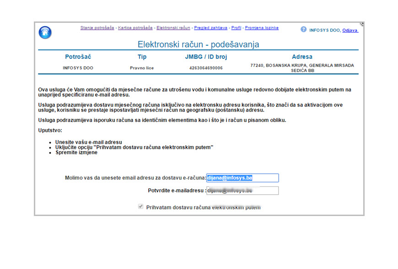Focus the Potvrdite e-mail adresu field
Viewport: 398px width, 269px height.
[242, 190]
